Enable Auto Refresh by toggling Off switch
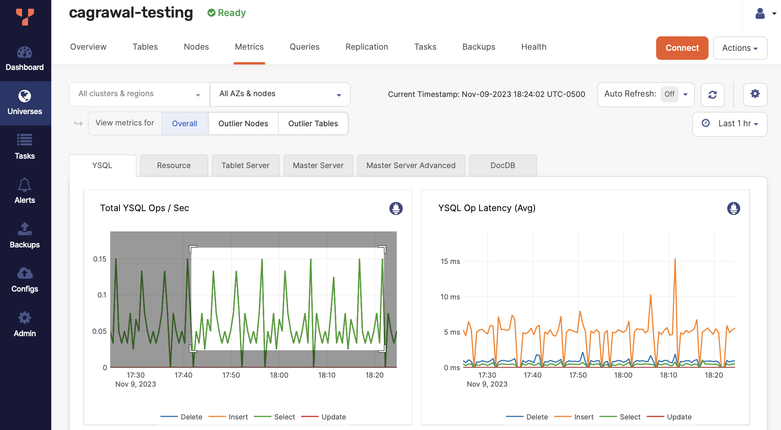The height and width of the screenshot is (430, 781). (669, 94)
